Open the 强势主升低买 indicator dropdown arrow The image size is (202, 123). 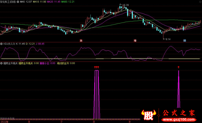coord(2,63)
